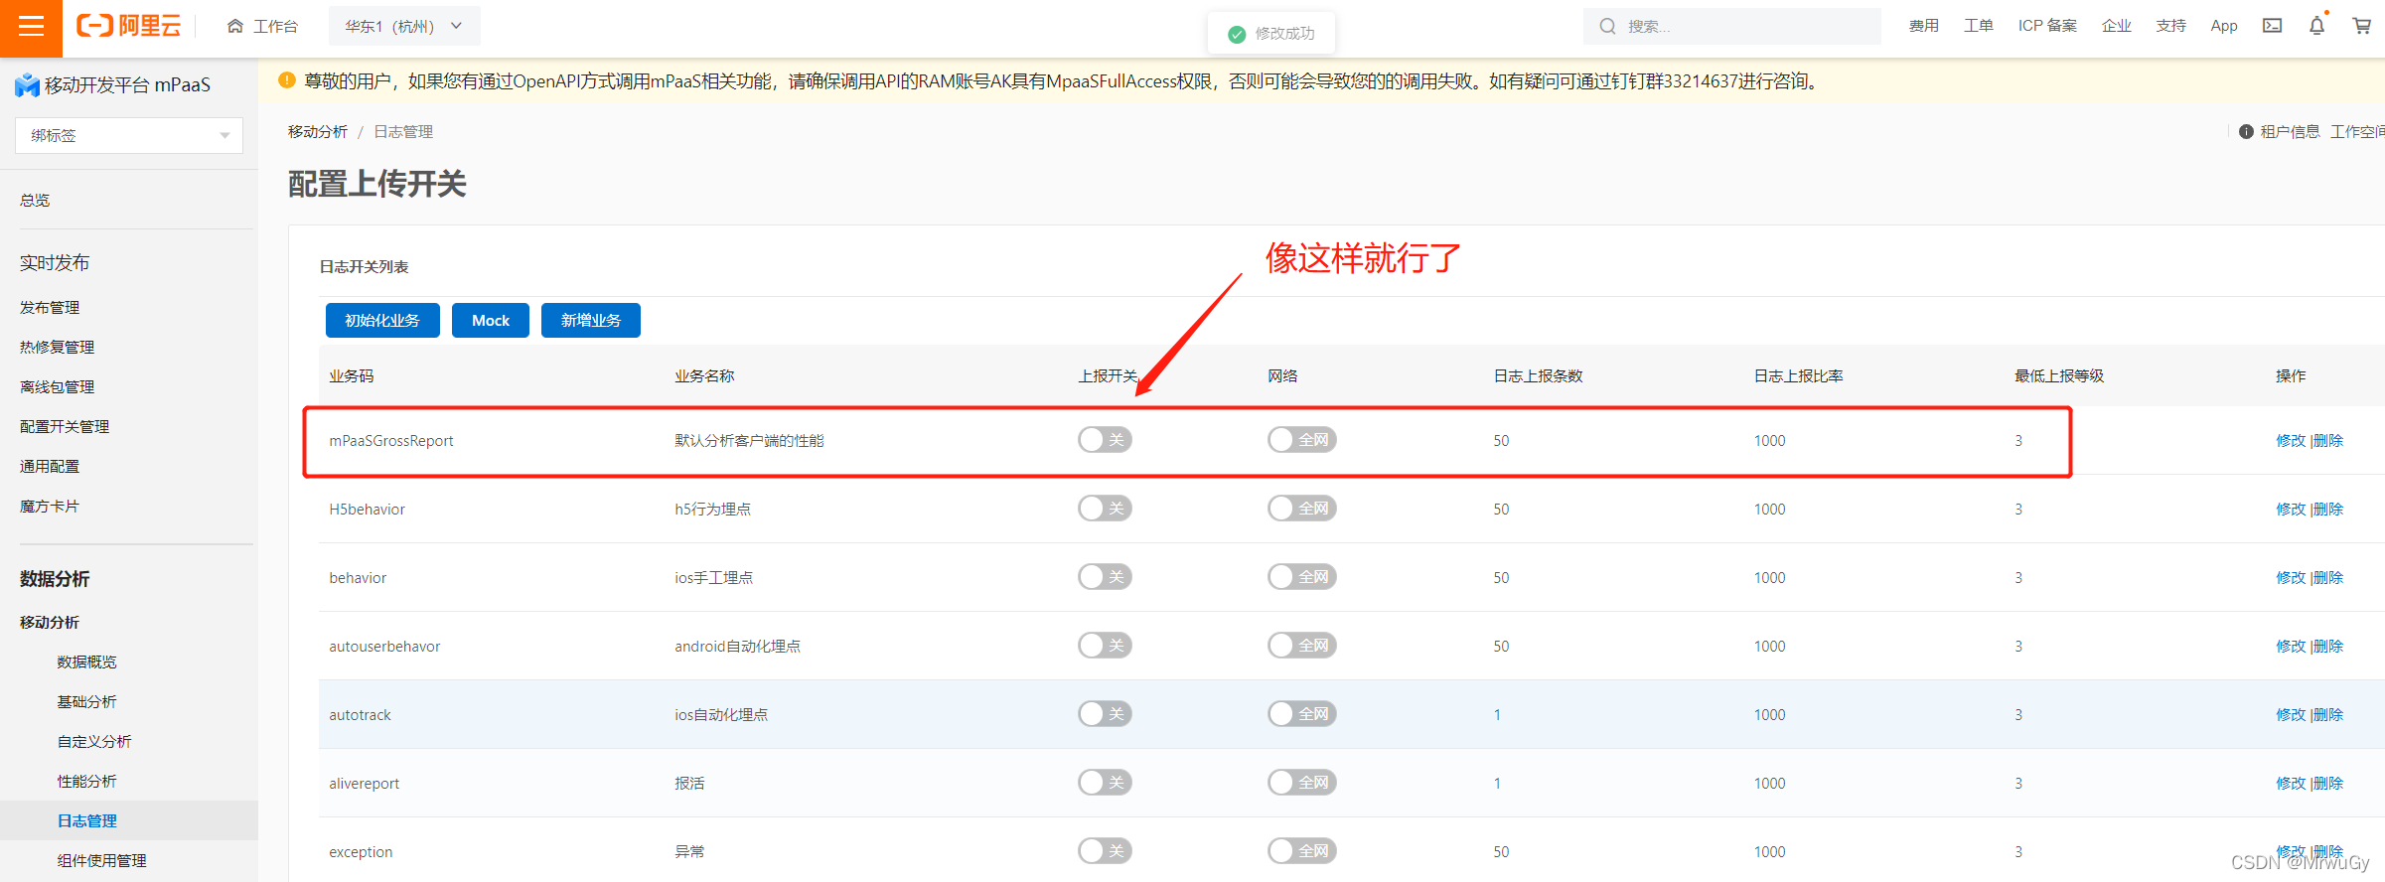Click 修改 for H5behavior

click(2291, 510)
